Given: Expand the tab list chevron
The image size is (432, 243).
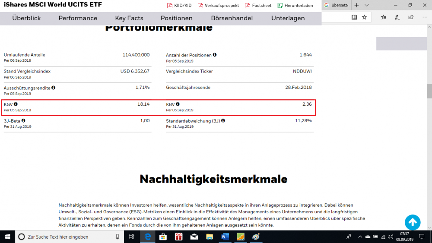Looking at the screenshot, I should point(366,5).
